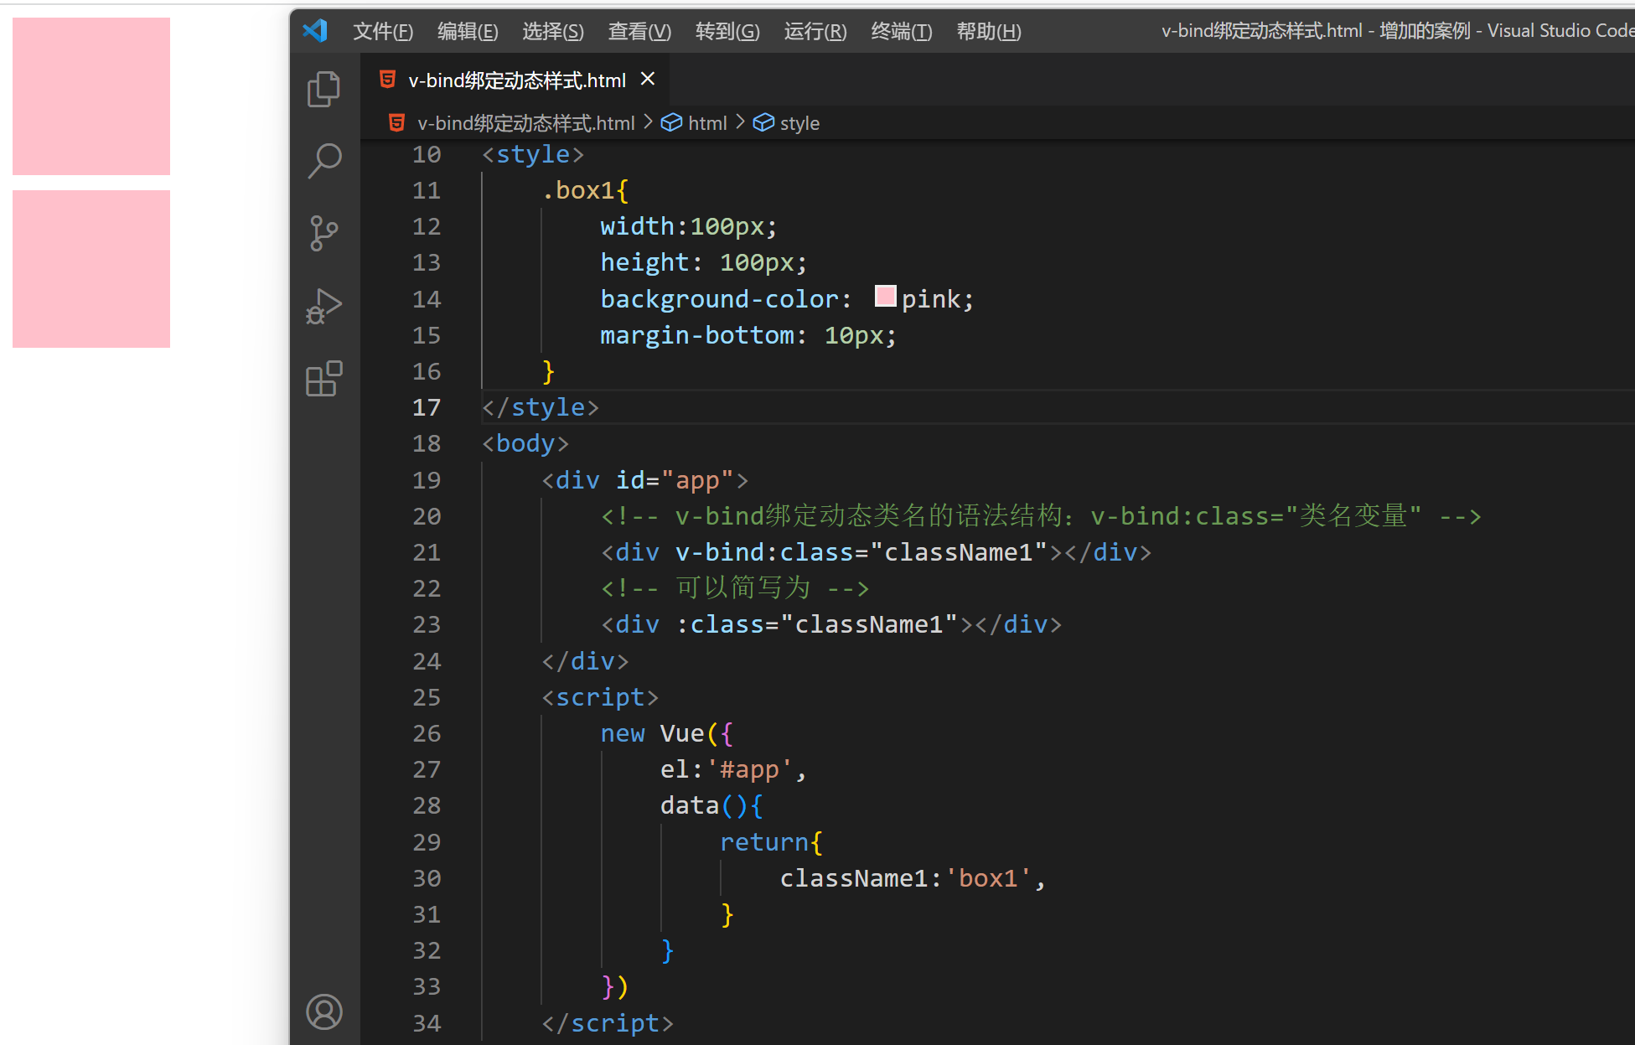1635x1045 pixels.
Task: Open the 终端(T) menu
Action: [x=901, y=31]
